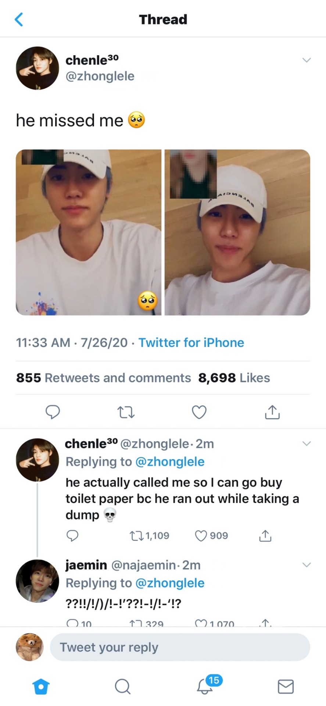Open the Search tab in bottom bar

(x=122, y=686)
